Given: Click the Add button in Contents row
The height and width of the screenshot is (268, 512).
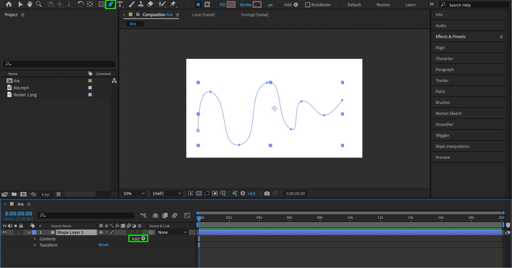Looking at the screenshot, I should click(x=138, y=239).
